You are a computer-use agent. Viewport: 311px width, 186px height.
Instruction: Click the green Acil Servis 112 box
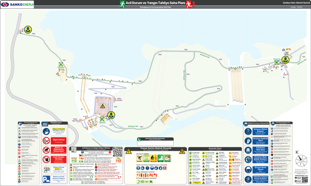click(x=74, y=159)
